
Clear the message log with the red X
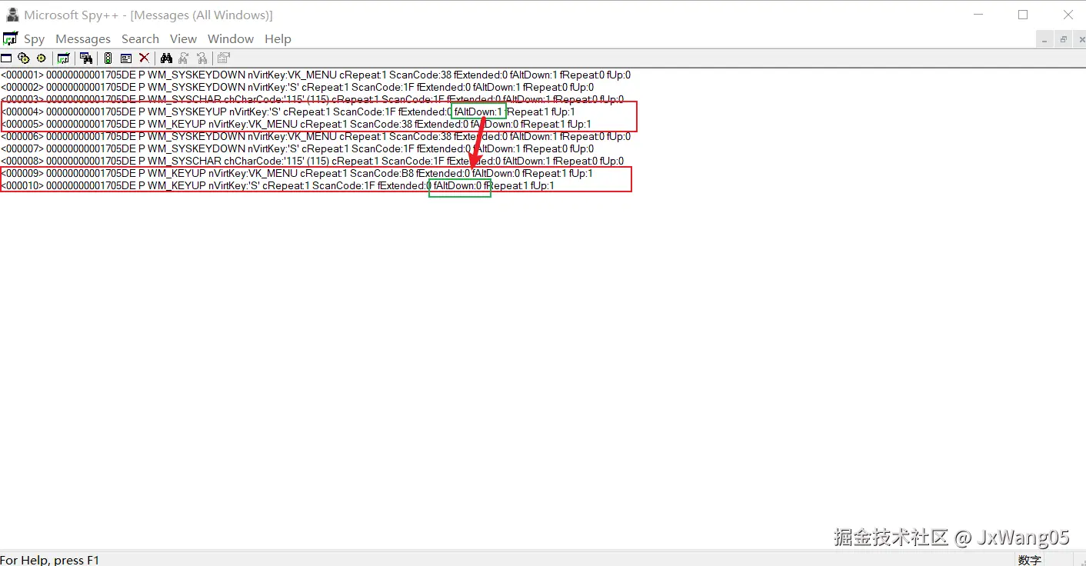click(144, 58)
